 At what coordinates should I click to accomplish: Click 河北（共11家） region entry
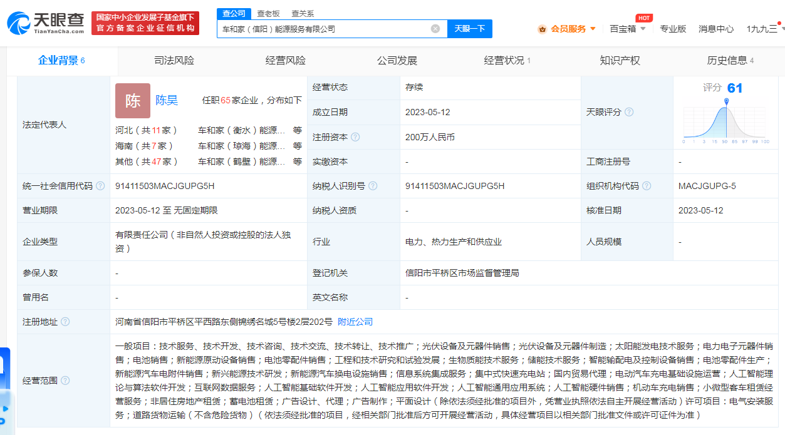click(147, 131)
